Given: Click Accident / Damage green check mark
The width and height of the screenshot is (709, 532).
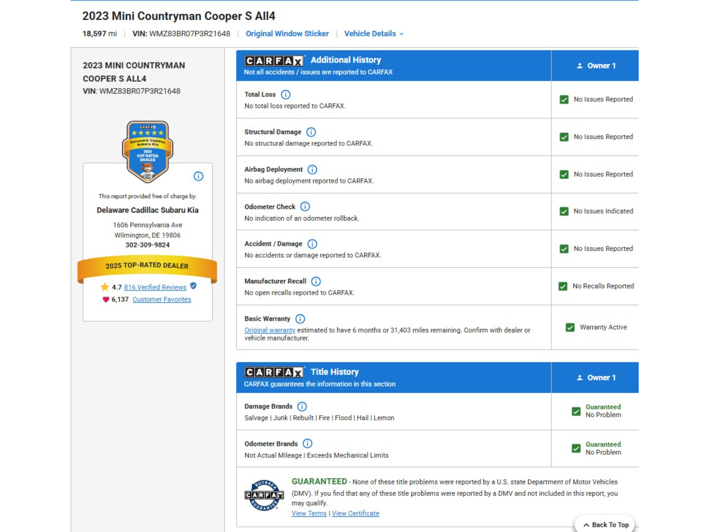Looking at the screenshot, I should [x=564, y=249].
